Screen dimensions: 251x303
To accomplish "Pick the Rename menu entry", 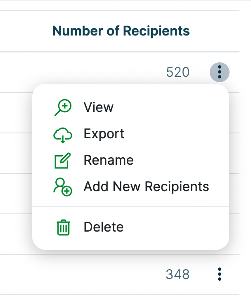I will coord(108,160).
